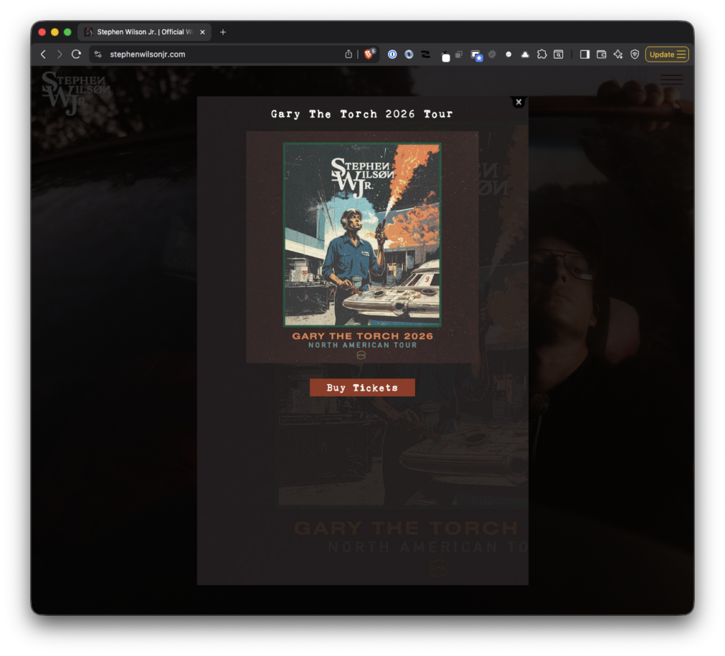Click the Stephen Wilson Jr. site logo

tap(76, 93)
